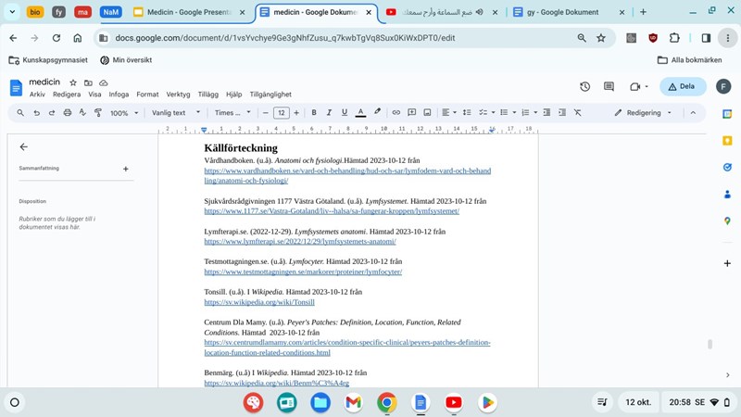Close the outline panel with back arrow
This screenshot has width=741, height=417.
[24, 146]
